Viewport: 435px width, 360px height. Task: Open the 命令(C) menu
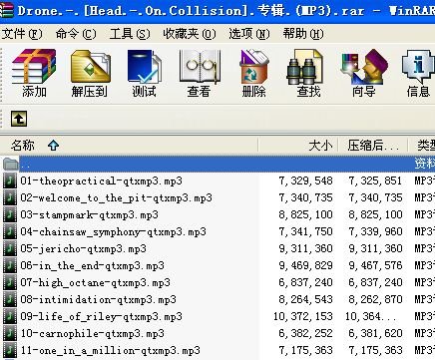click(76, 34)
